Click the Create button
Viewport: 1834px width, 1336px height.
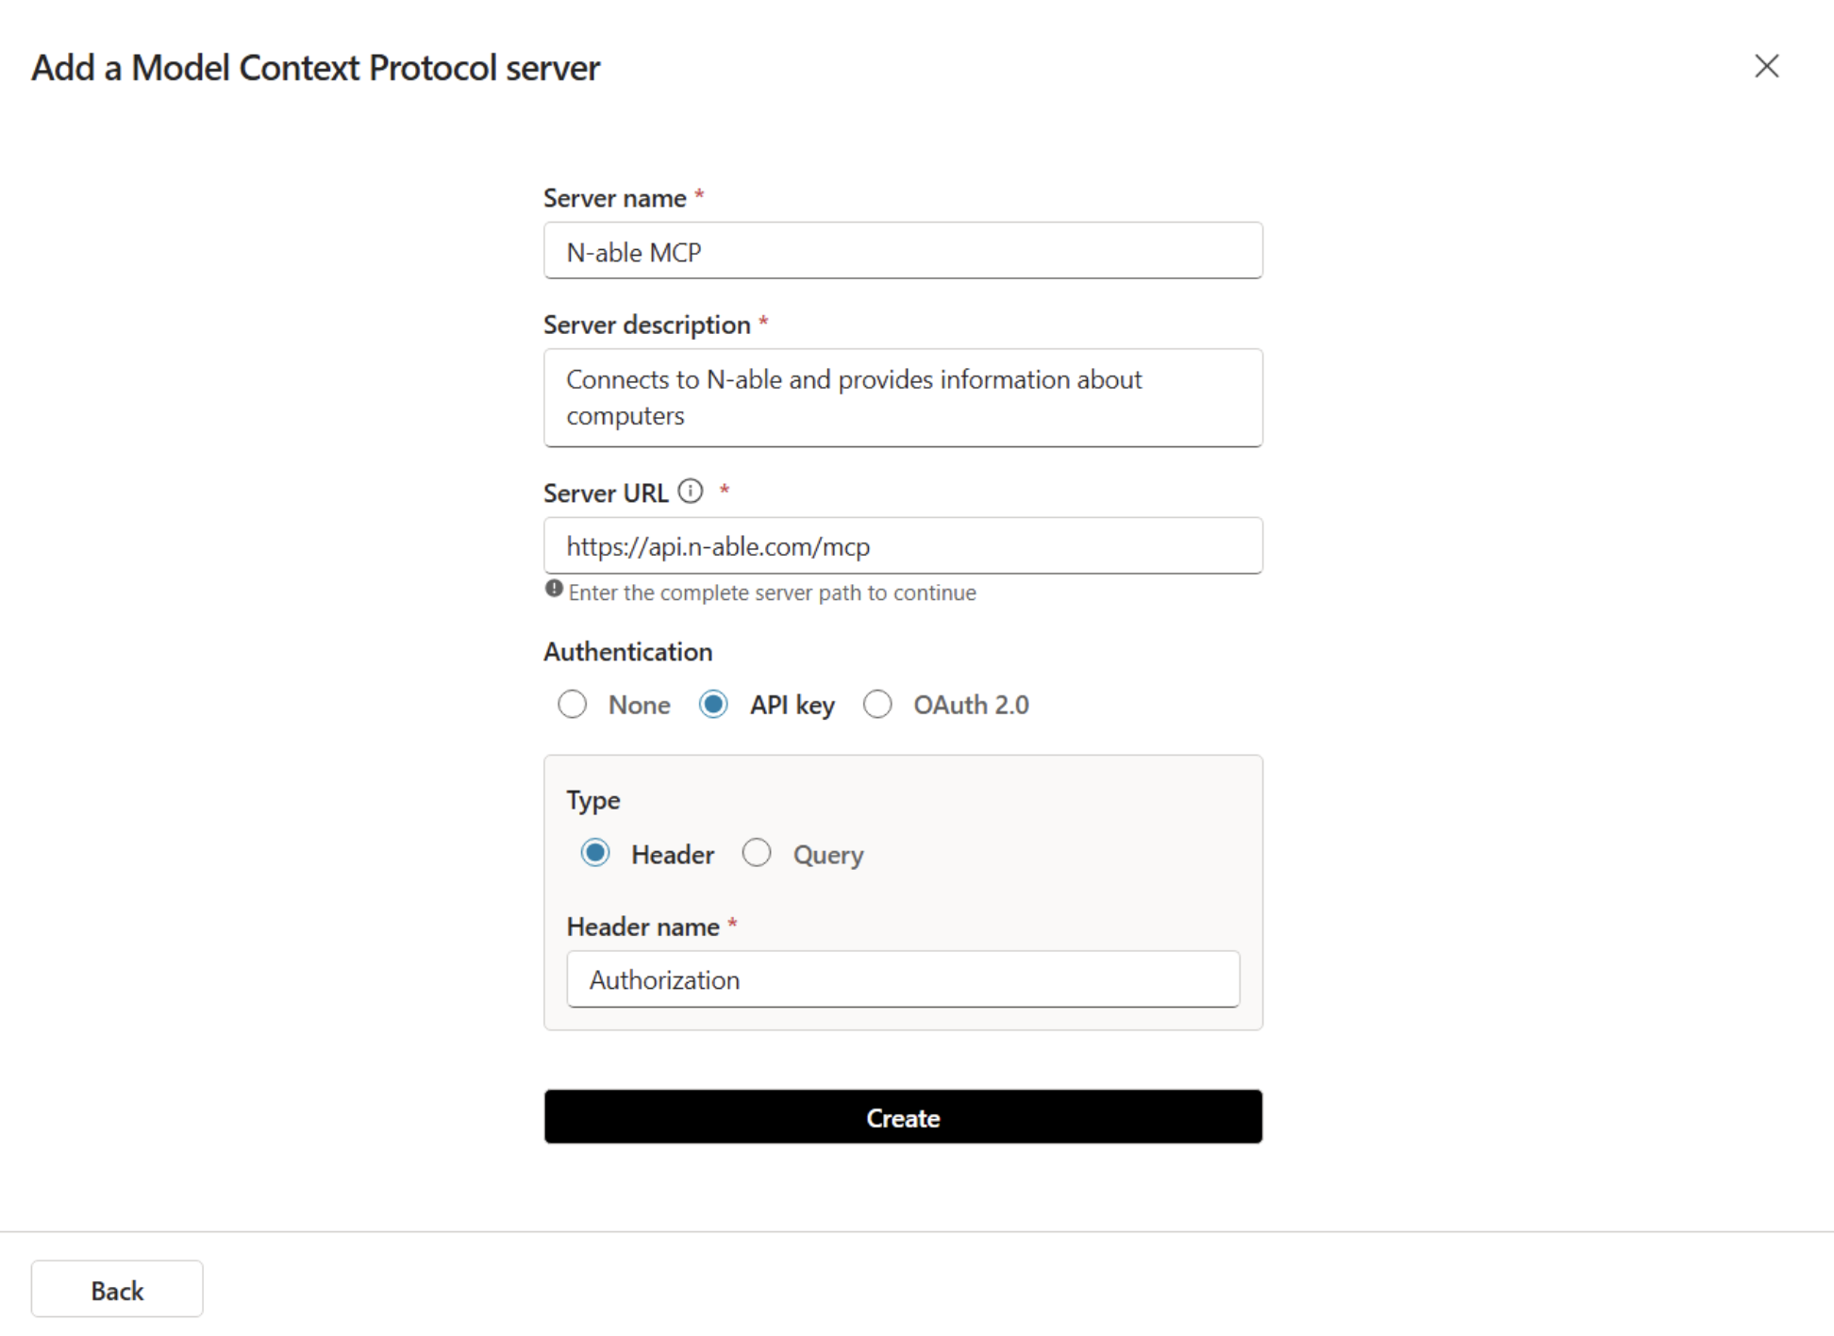[902, 1117]
